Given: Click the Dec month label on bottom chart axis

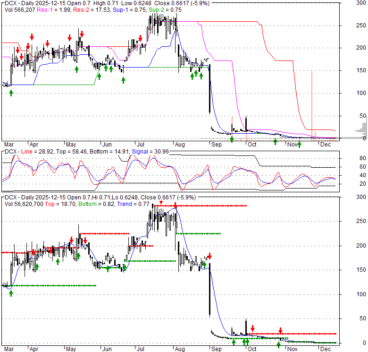Looking at the screenshot, I should click(x=325, y=349).
